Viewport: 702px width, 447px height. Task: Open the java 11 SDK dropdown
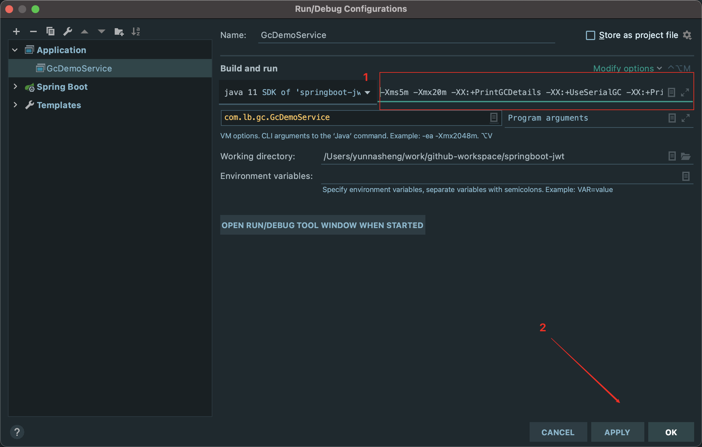367,92
